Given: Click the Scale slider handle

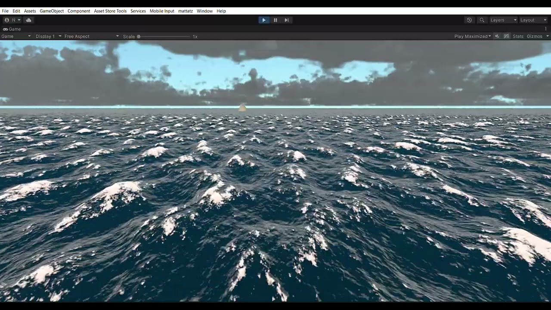Looking at the screenshot, I should [x=139, y=37].
